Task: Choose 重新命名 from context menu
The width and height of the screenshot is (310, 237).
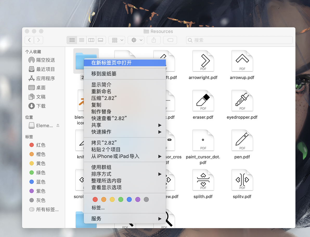Action: pos(125,92)
